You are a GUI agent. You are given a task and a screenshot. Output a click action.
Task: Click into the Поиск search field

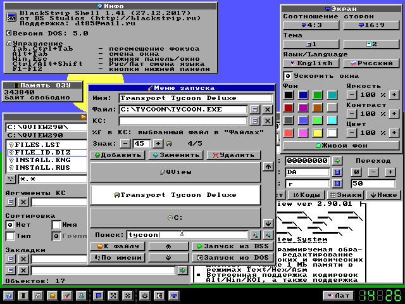coord(187,235)
